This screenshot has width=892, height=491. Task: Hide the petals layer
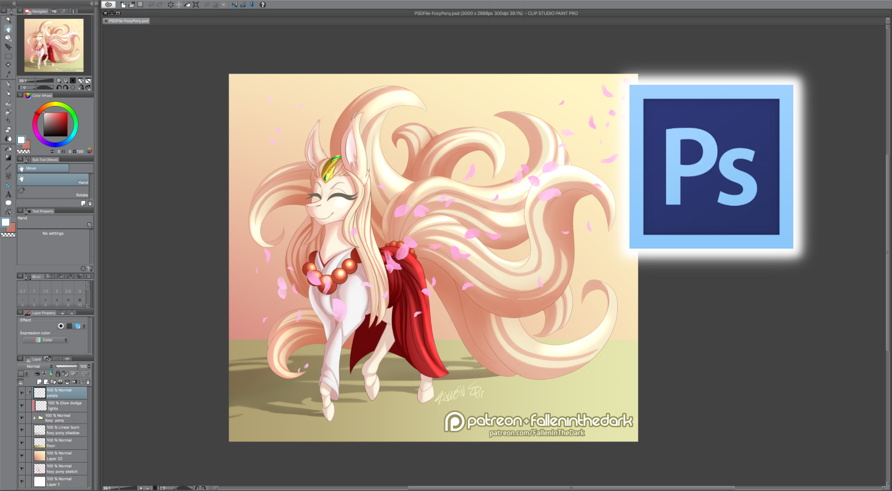pyautogui.click(x=22, y=392)
